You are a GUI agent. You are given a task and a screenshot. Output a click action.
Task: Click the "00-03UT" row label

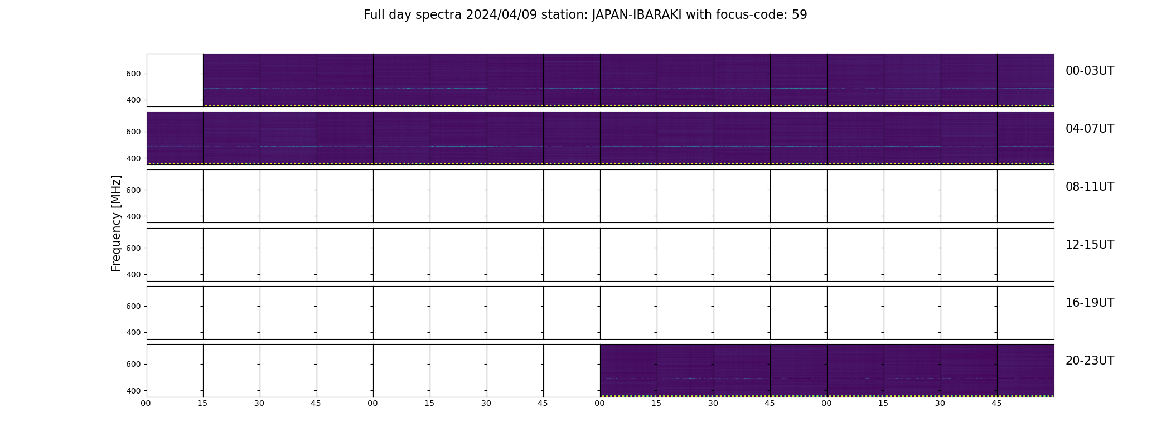click(x=1090, y=71)
